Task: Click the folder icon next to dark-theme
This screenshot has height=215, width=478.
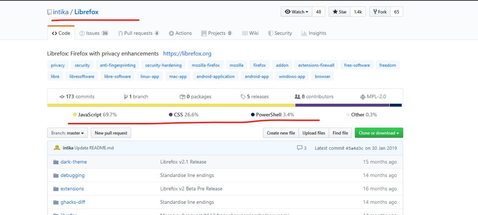Action: (x=56, y=162)
